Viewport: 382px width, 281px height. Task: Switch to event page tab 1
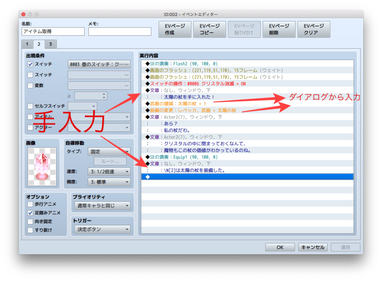[27, 44]
